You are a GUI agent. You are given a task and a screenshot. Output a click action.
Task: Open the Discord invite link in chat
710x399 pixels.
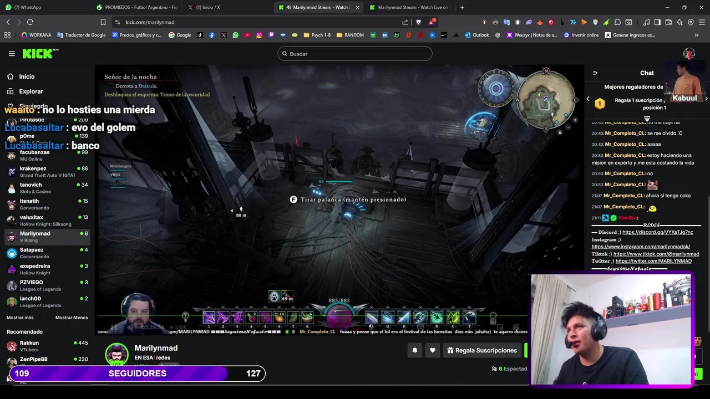tap(657, 232)
